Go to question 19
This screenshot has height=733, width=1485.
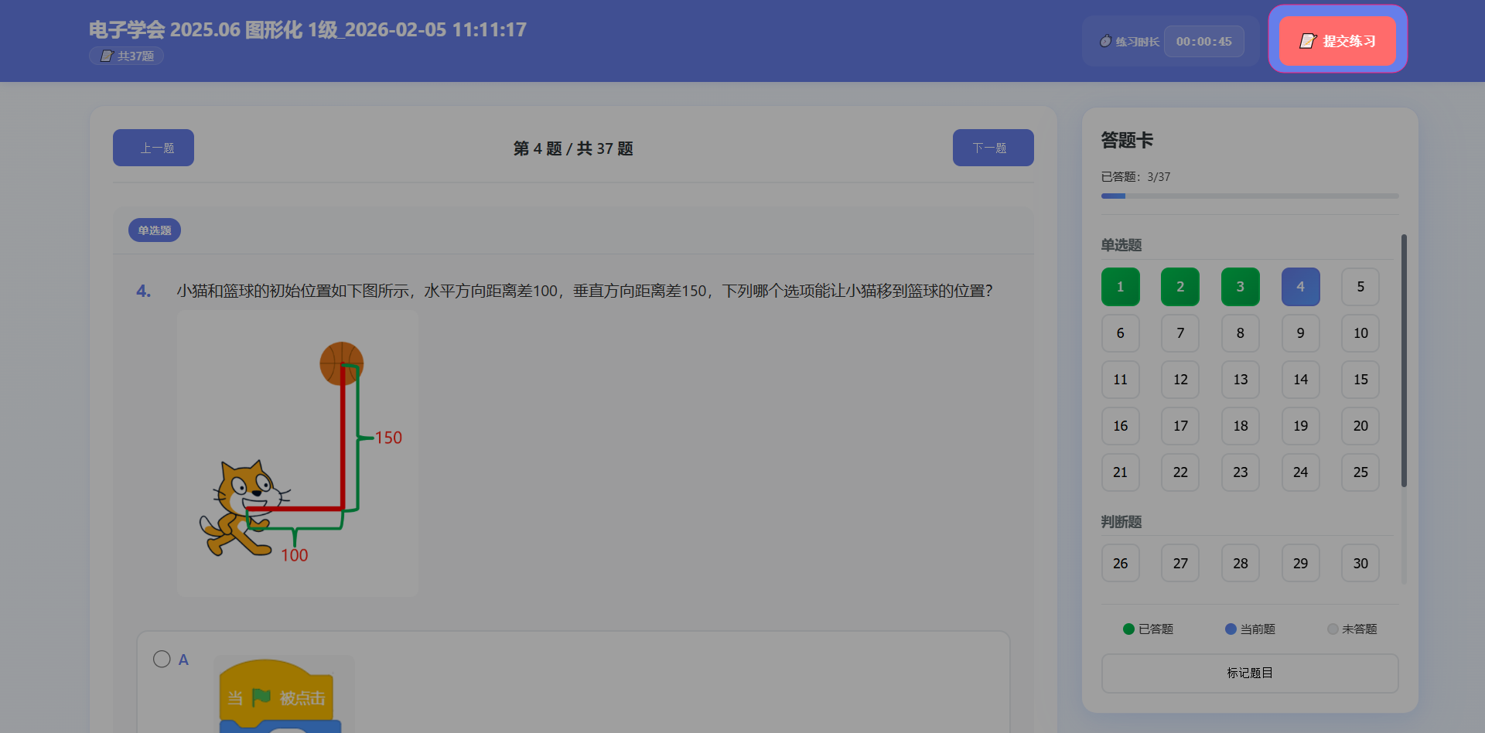coord(1301,426)
